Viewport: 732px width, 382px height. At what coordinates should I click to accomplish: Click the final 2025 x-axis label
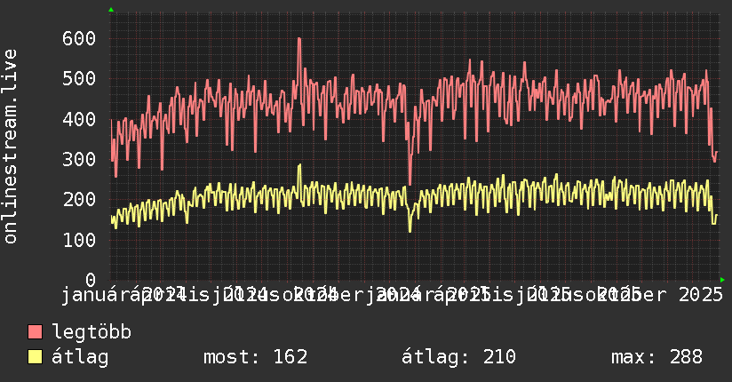[700, 295]
